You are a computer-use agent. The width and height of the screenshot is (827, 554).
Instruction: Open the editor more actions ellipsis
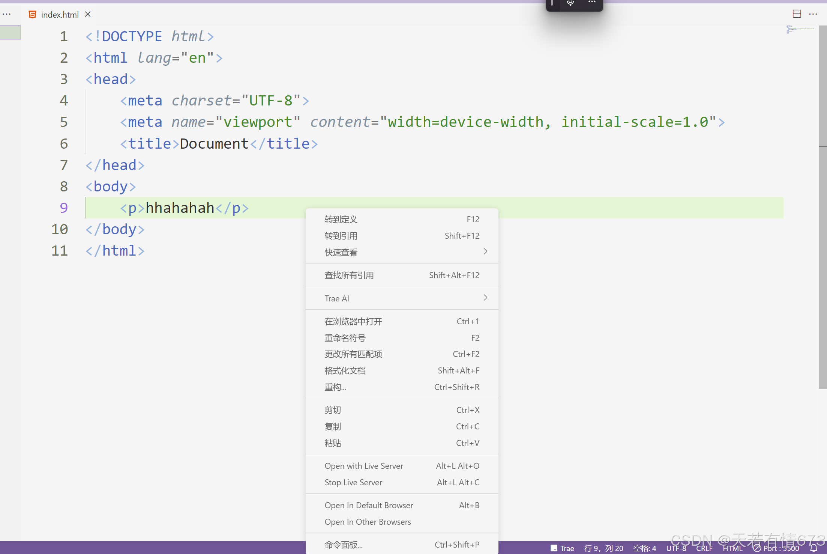(813, 14)
